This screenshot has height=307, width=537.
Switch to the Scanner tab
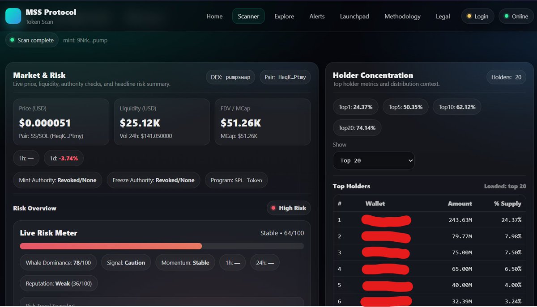point(248,16)
